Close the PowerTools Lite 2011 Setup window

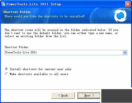[128, 4]
